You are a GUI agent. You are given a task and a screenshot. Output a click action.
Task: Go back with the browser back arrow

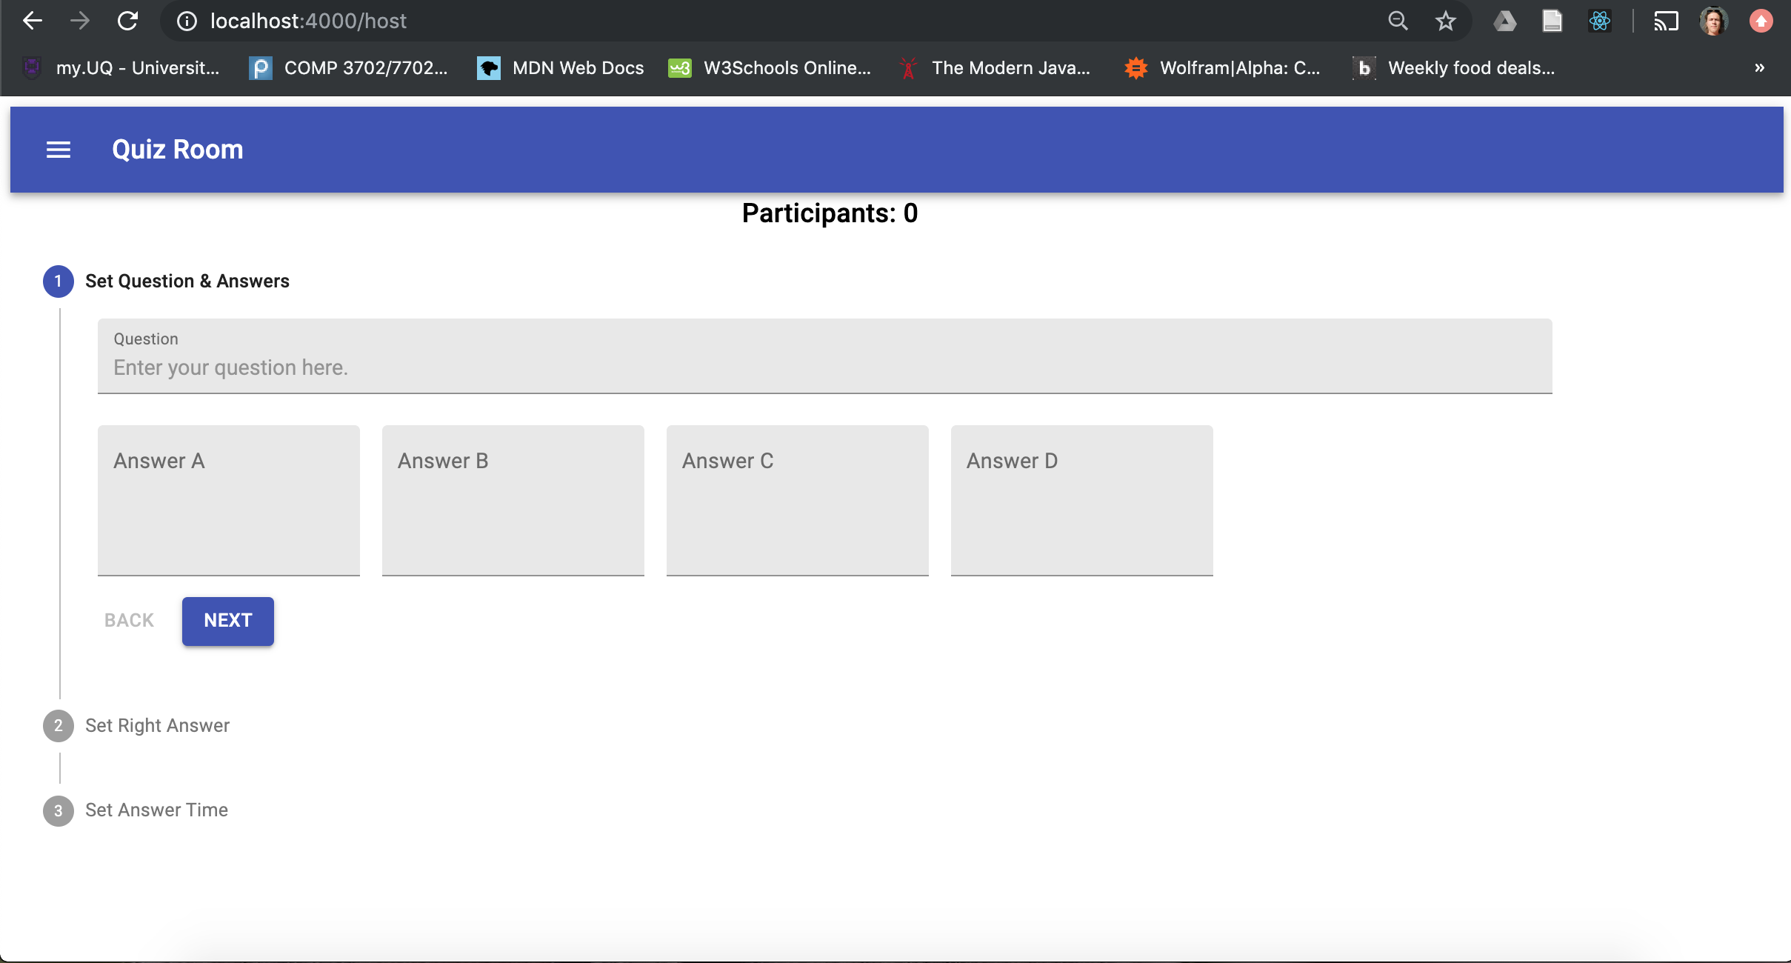coord(33,21)
